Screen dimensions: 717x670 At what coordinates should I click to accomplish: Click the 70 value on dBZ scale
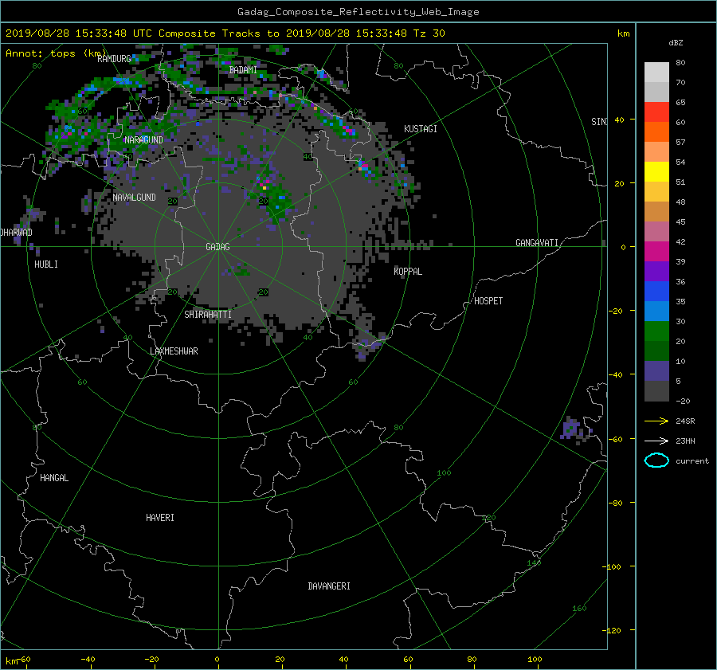(x=680, y=82)
